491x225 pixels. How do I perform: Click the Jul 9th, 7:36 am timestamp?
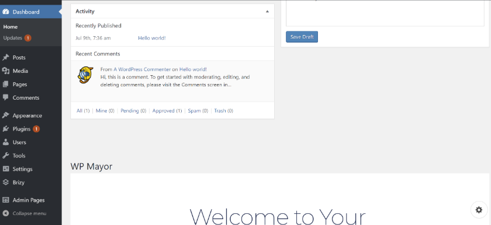tap(93, 38)
